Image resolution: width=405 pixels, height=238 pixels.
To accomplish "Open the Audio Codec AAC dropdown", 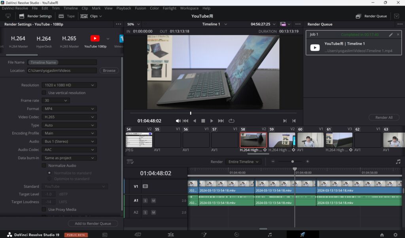I will tap(69, 150).
